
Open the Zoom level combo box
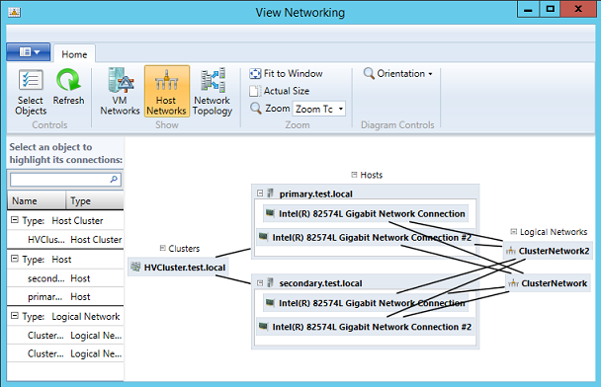tap(319, 110)
